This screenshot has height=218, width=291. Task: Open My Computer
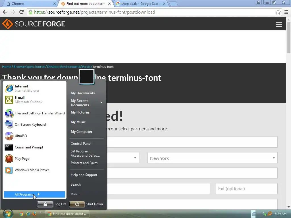click(82, 132)
